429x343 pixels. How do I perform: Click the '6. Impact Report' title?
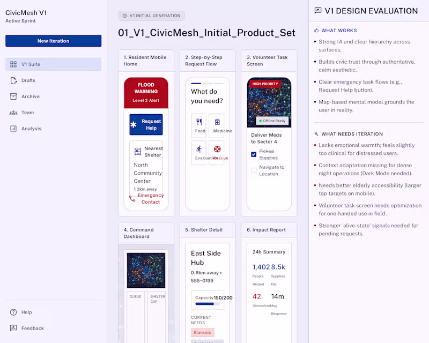pos(266,230)
